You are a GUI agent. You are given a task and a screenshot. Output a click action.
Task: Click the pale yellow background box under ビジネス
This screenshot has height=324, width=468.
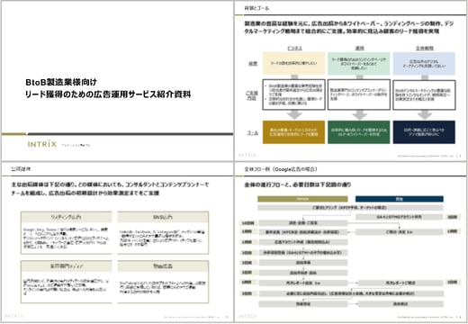point(293,63)
